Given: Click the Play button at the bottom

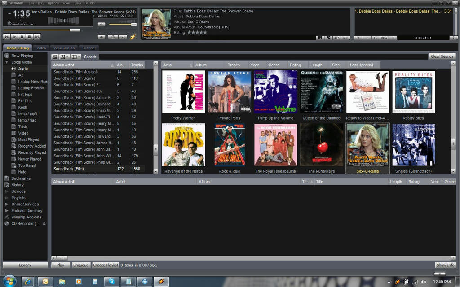Looking at the screenshot, I should pos(61,265).
